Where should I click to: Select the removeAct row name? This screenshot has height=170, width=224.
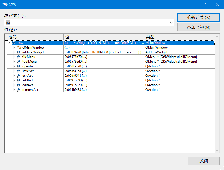pyautogui.click(x=30, y=90)
